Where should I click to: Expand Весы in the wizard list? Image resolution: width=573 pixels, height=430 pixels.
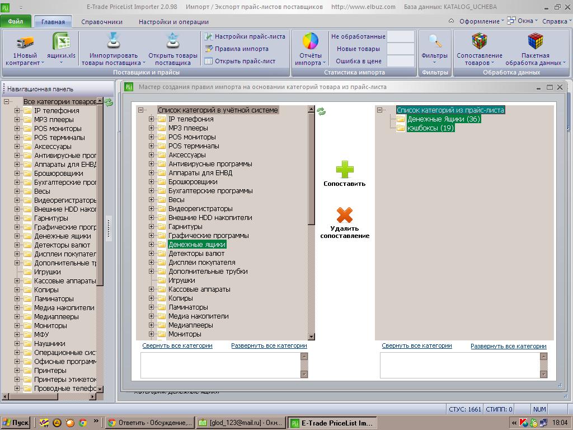[x=151, y=200]
